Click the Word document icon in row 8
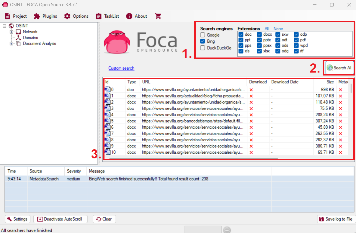The height and width of the screenshot is (233, 356). [x=107, y=140]
